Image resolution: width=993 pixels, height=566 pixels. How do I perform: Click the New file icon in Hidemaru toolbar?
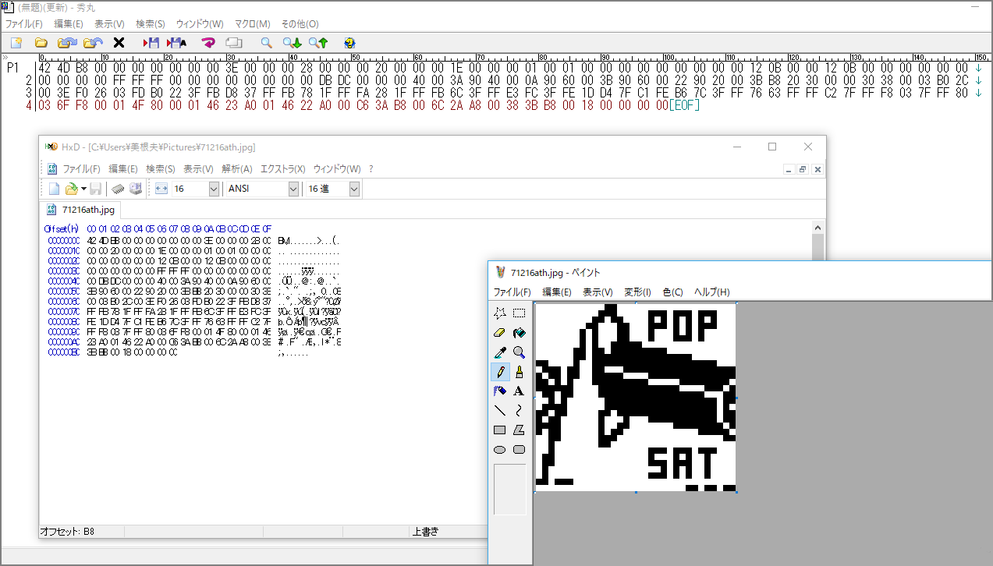pyautogui.click(x=16, y=43)
